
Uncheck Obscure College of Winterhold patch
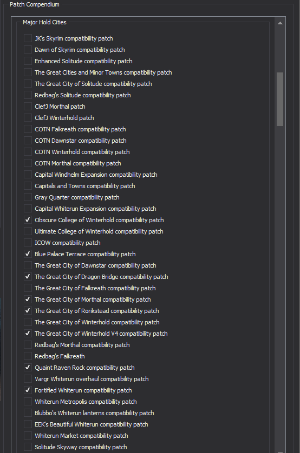click(x=28, y=220)
